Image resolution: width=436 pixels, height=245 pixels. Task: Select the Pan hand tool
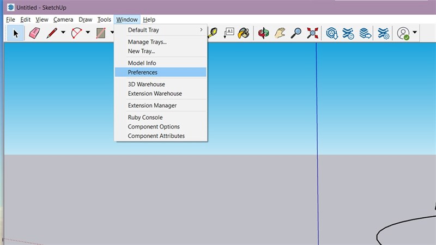(x=280, y=33)
